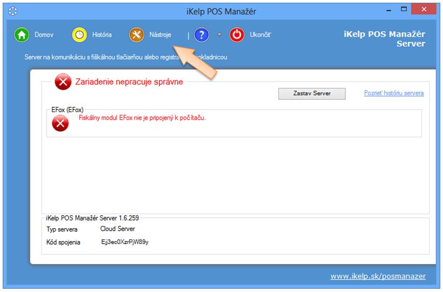The width and height of the screenshot is (443, 292).
Task: Go to the Domov menu label
Action: tap(44, 35)
